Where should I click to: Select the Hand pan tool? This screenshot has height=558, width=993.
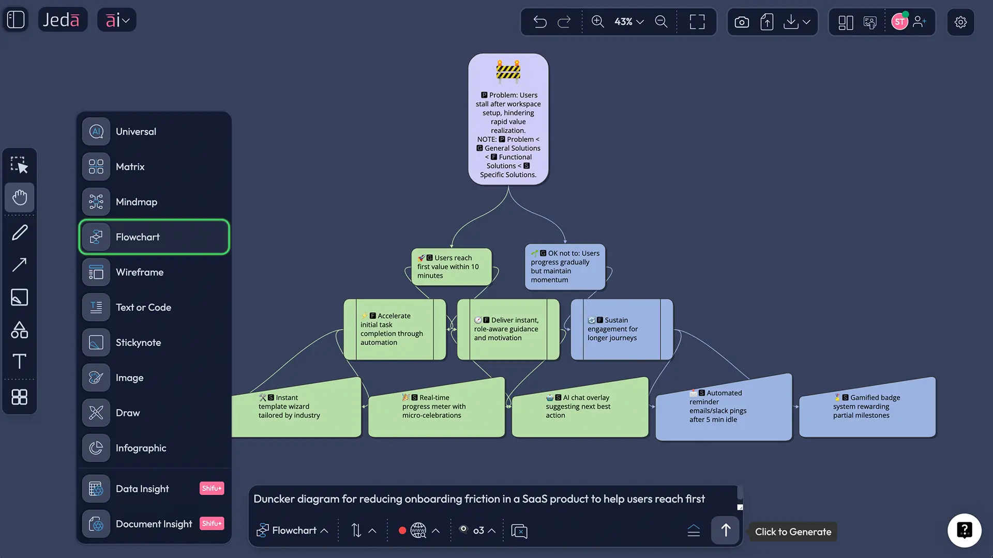coord(19,197)
